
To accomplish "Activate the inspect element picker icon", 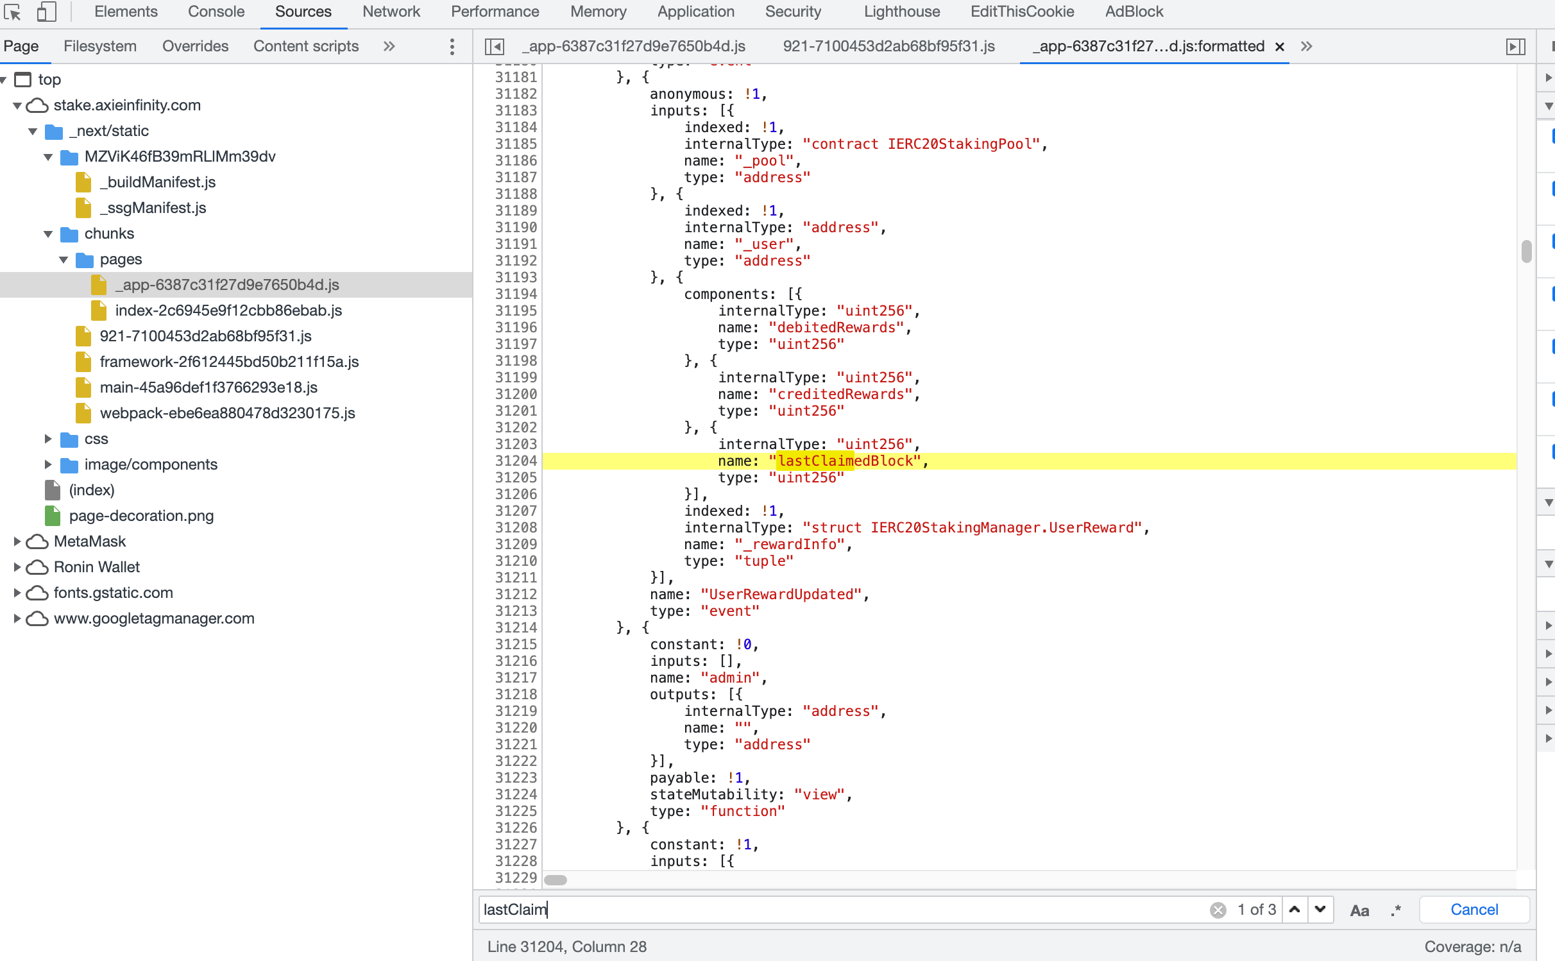I will [x=12, y=12].
